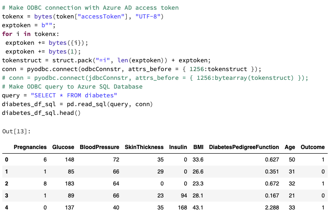The width and height of the screenshot is (336, 221).
Task: Click the exptoken += bytes({i}) line
Action: 47,43
